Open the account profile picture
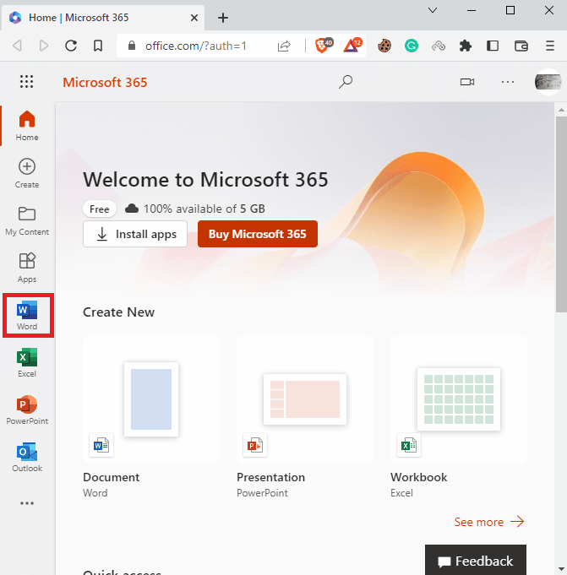The width and height of the screenshot is (567, 575). 548,82
